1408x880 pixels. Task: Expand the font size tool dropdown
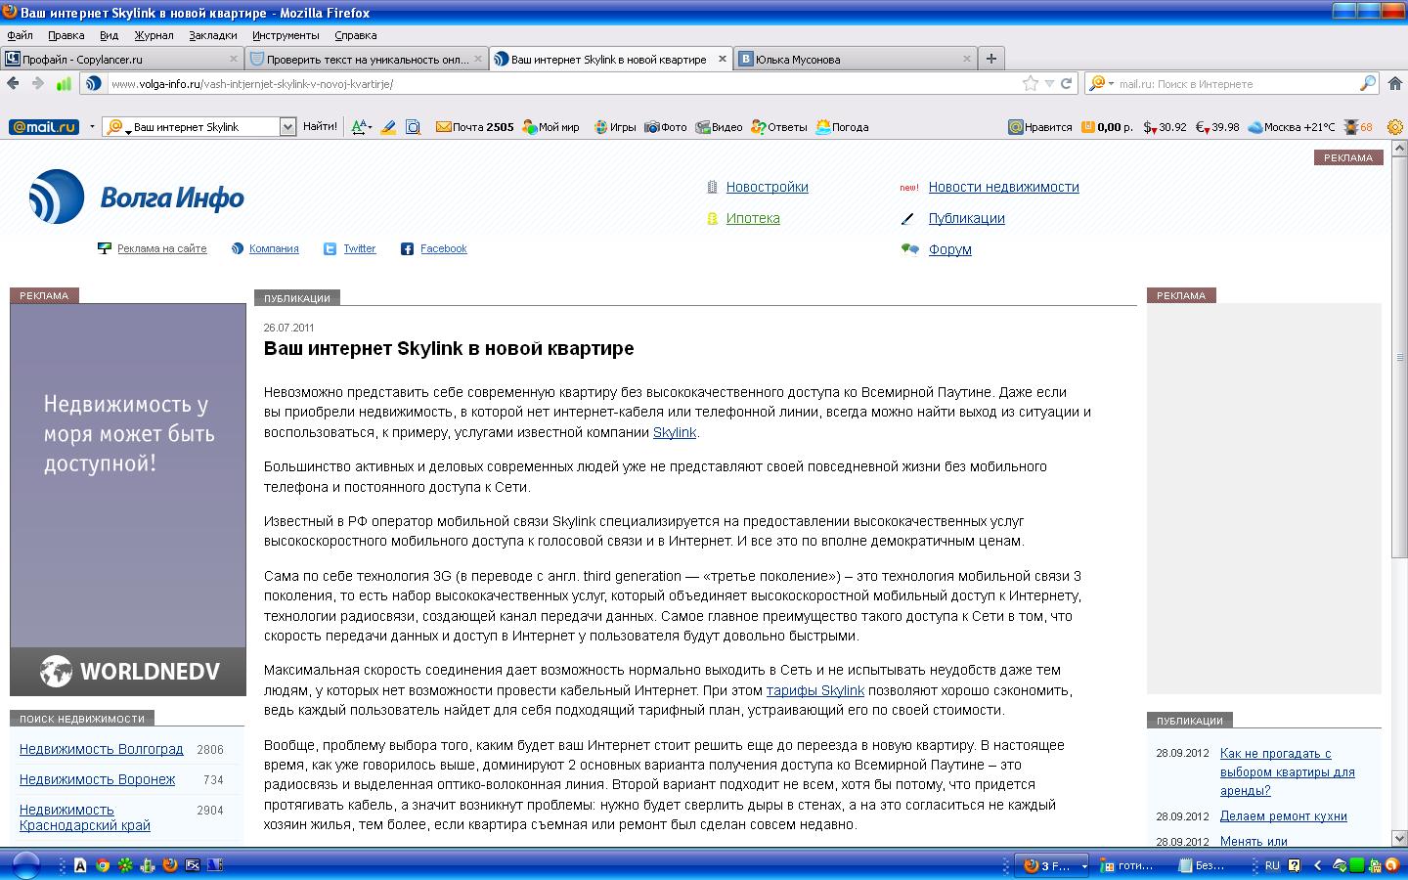pyautogui.click(x=369, y=127)
